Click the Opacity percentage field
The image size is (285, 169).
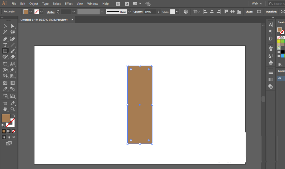(x=150, y=12)
